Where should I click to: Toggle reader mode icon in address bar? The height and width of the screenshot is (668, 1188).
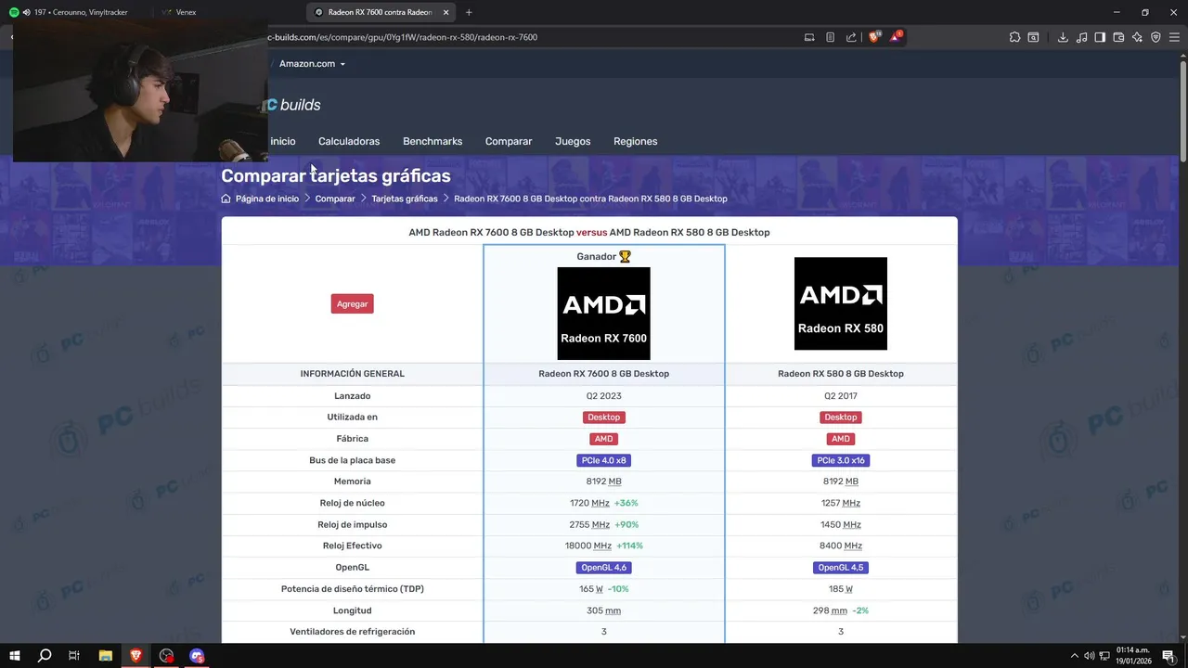831,37
